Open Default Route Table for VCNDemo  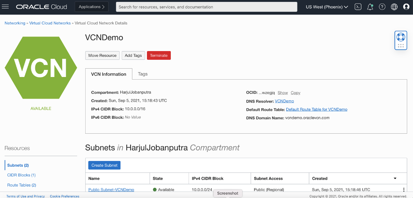click(317, 109)
